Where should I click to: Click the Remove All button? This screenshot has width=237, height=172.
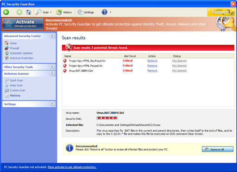point(218,149)
